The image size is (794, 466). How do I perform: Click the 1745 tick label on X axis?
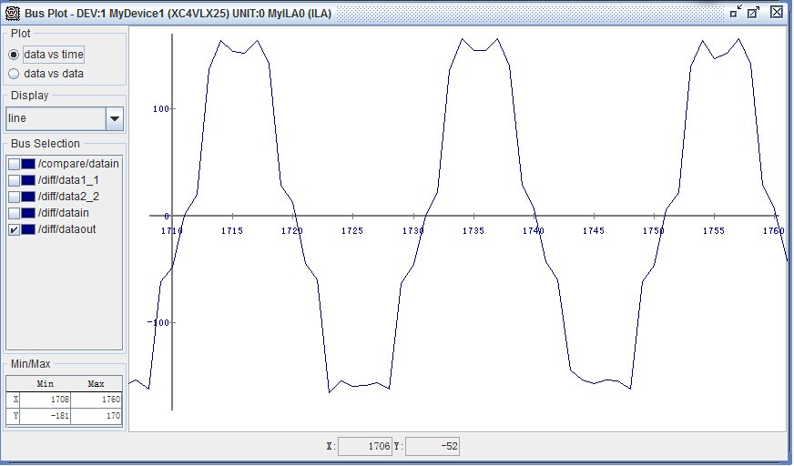click(594, 230)
